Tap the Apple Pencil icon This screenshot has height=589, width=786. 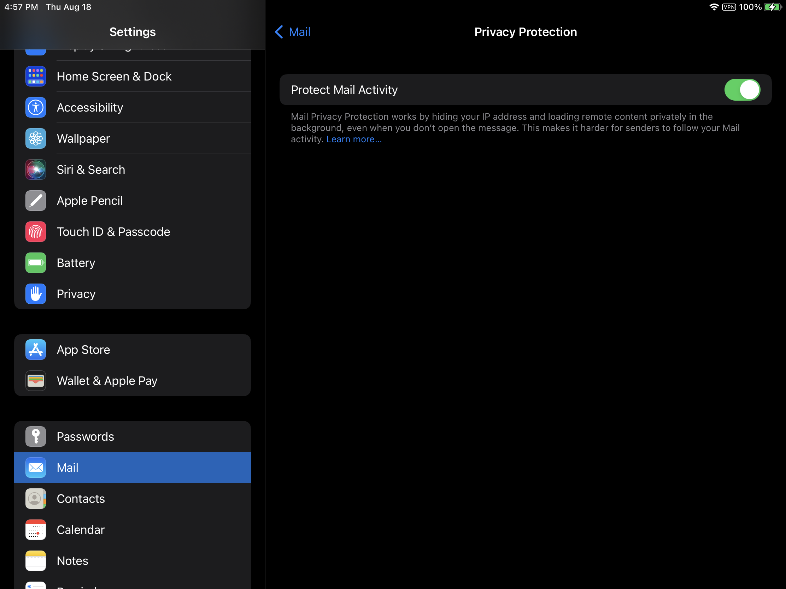tap(36, 201)
